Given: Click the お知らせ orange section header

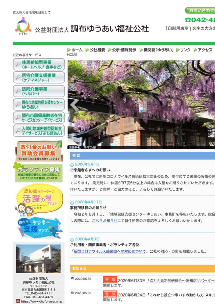Looking at the screenshot, I should [142, 268].
